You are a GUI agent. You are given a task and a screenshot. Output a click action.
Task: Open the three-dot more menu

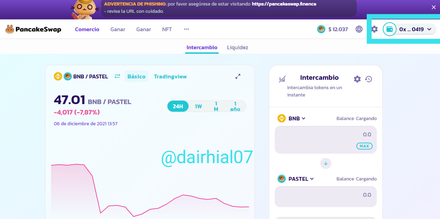186,29
